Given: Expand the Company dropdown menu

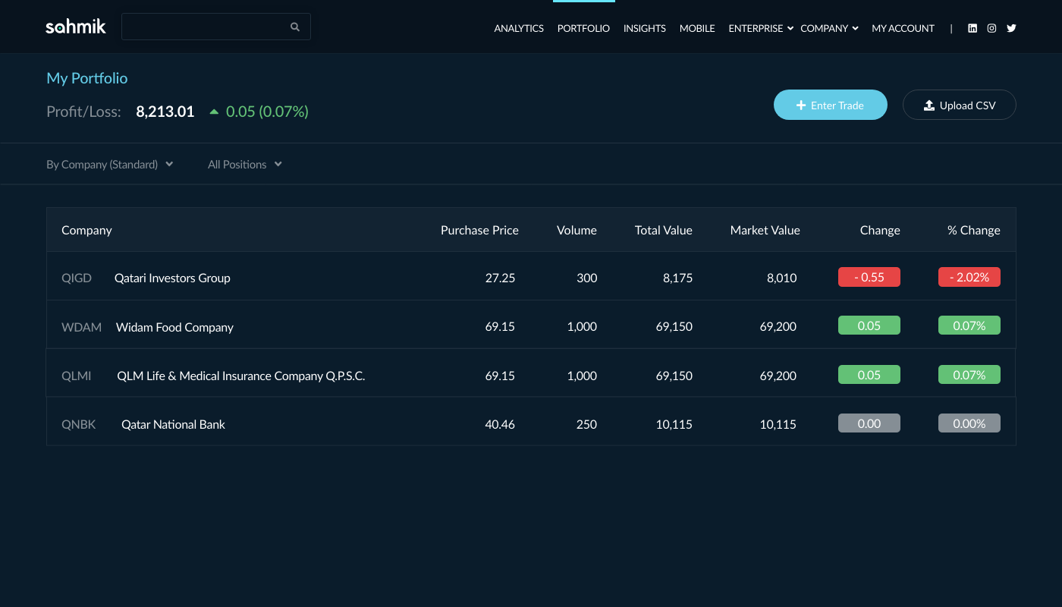Looking at the screenshot, I should pyautogui.click(x=830, y=28).
